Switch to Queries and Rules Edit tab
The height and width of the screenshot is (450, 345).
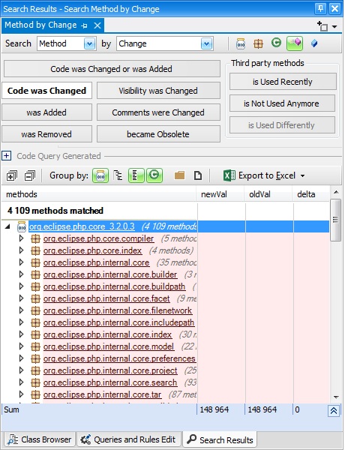128,439
